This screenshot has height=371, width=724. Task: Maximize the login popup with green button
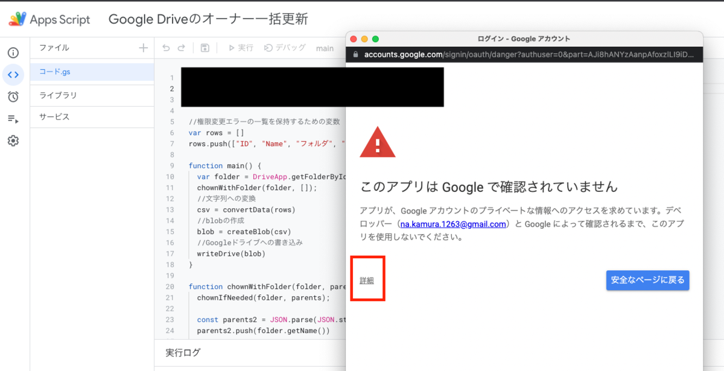tap(375, 39)
